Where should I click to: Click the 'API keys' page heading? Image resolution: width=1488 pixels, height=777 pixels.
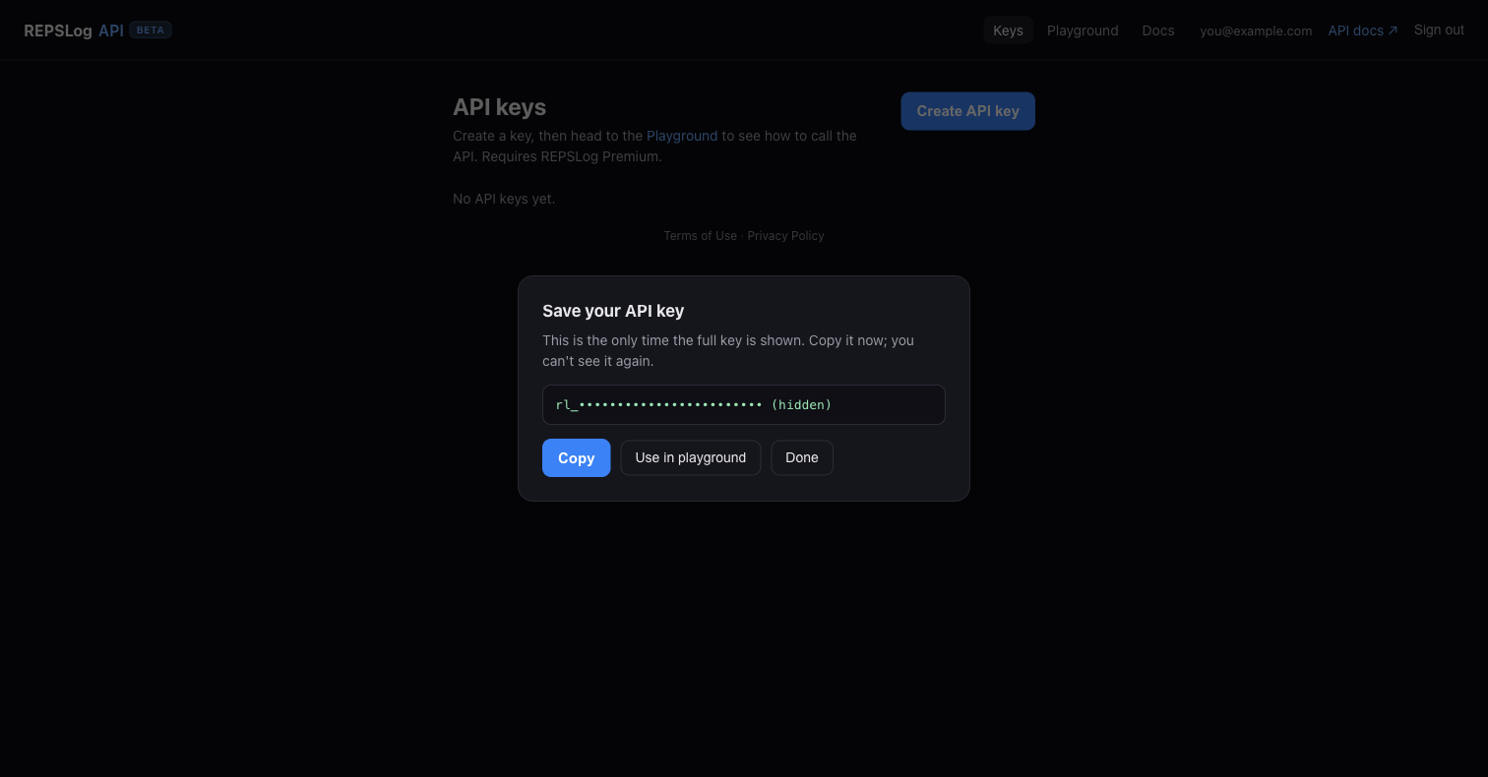(499, 107)
